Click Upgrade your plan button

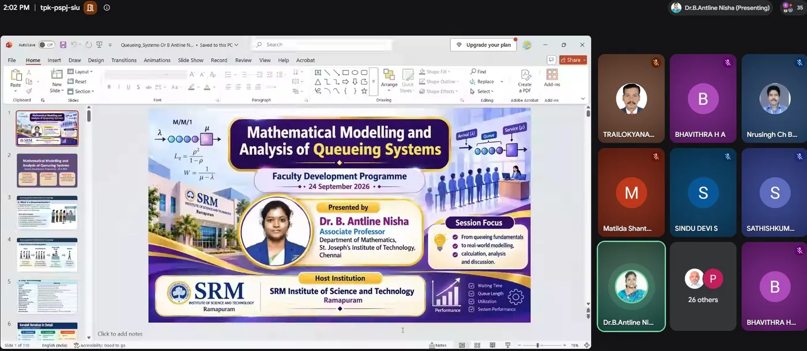484,45
